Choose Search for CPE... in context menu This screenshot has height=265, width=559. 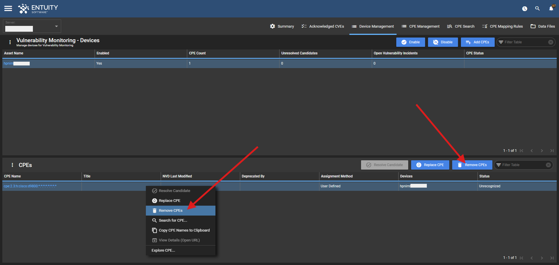181,220
